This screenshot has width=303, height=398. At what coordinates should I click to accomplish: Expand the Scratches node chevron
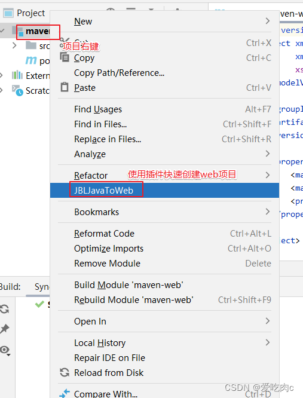pyautogui.click(x=2, y=90)
